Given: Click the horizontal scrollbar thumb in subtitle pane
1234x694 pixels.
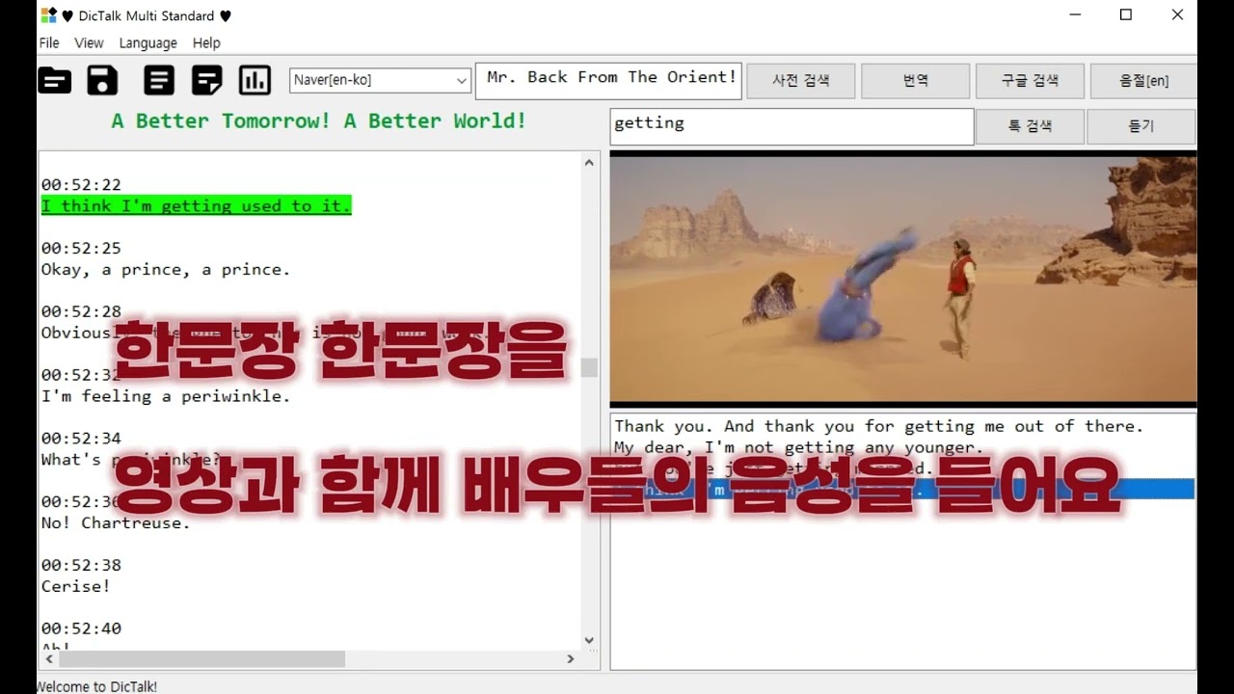Looking at the screenshot, I should [202, 659].
